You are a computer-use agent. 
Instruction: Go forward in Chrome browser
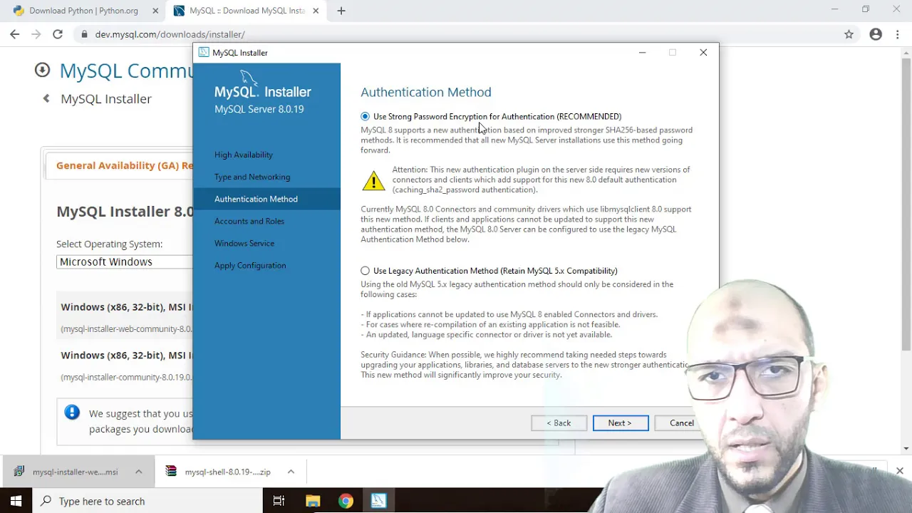coord(36,34)
